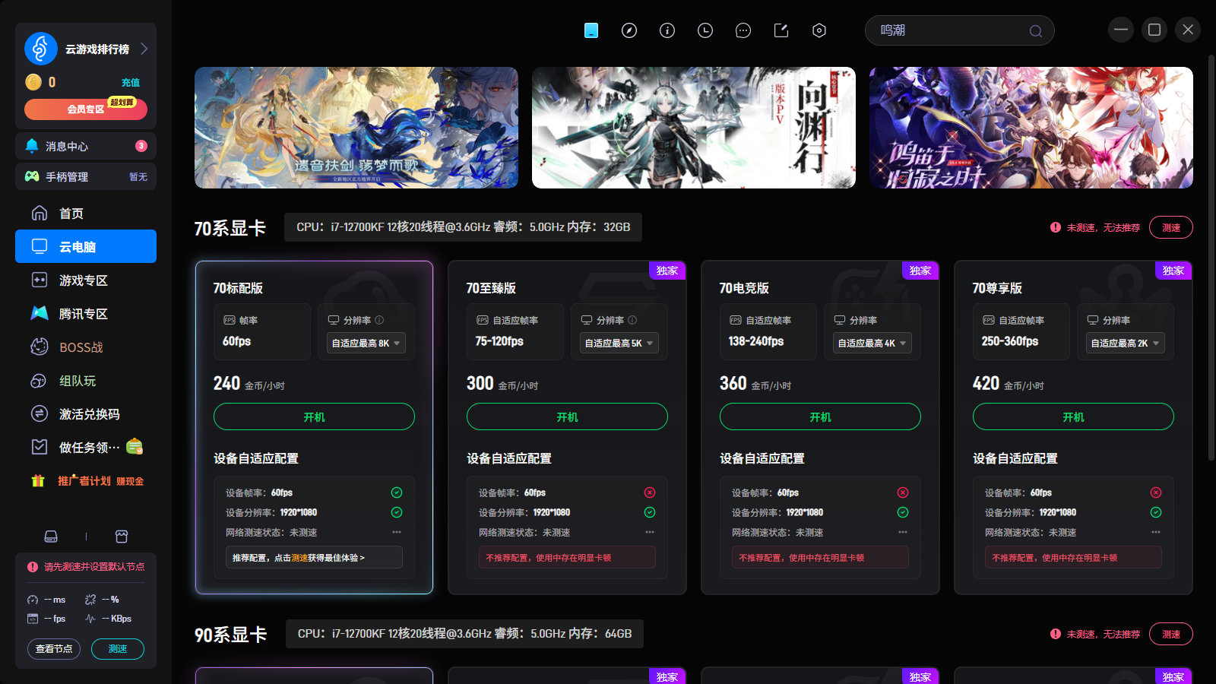Click the 推广者计划 gift icon
The width and height of the screenshot is (1216, 684).
coord(38,480)
